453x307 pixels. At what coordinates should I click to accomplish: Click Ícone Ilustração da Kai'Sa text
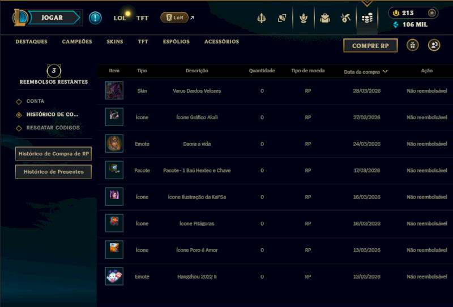tap(196, 197)
